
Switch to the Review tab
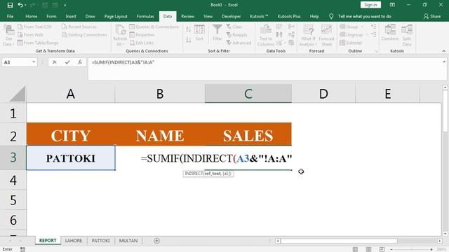pos(187,16)
